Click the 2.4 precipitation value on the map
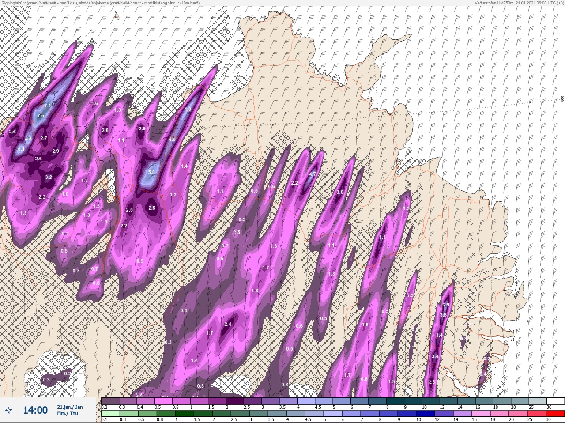The height and width of the screenshot is (423, 565). pos(228,325)
